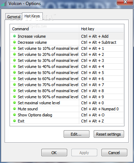Screen dimensions: 134x163
Task: Switch to the General tab
Action: (x=14, y=16)
